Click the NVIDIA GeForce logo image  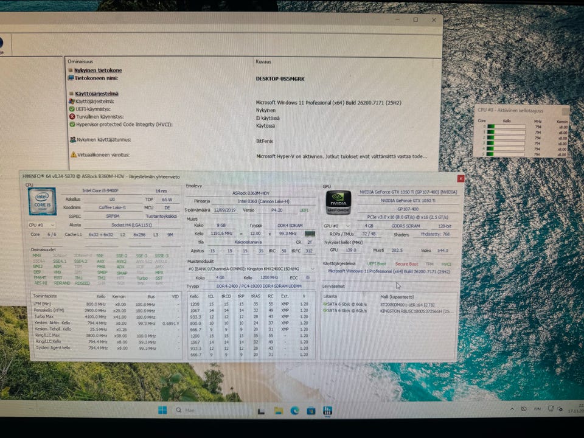point(338,203)
